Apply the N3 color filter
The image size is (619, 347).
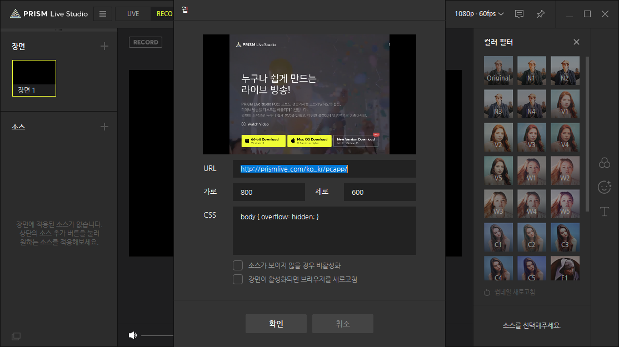[x=498, y=104]
